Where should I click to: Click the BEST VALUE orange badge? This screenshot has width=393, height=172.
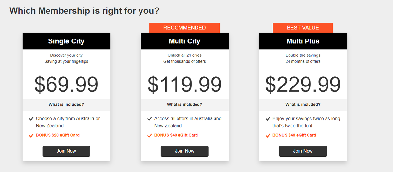[303, 28]
